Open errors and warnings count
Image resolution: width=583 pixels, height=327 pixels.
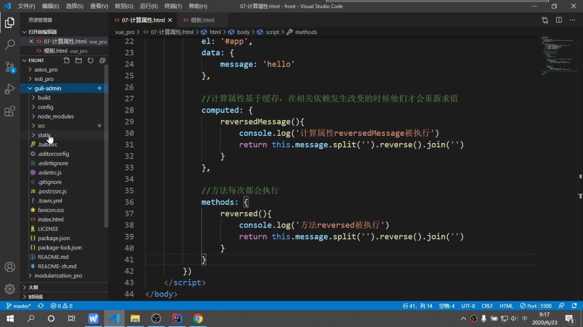click(x=61, y=306)
